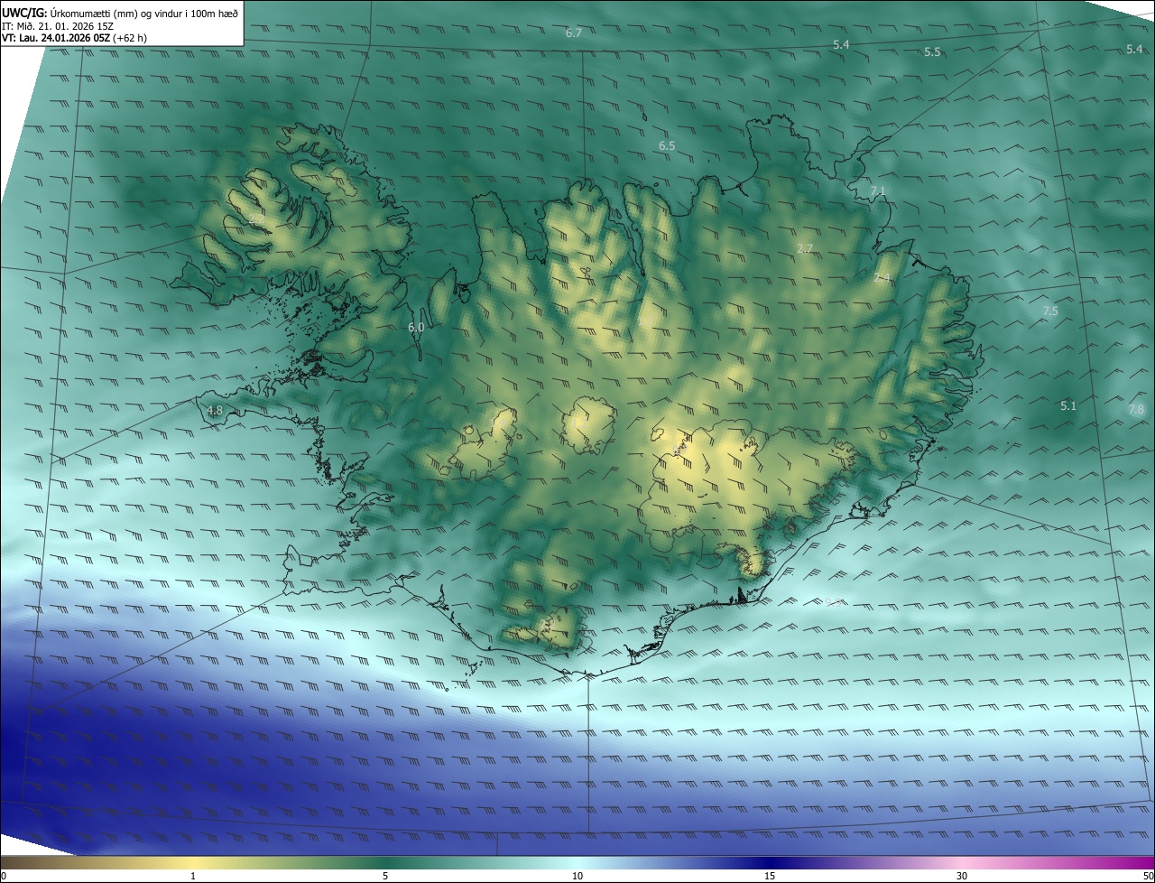Click the color scale tick label '30'
The image size is (1155, 883).
[962, 876]
